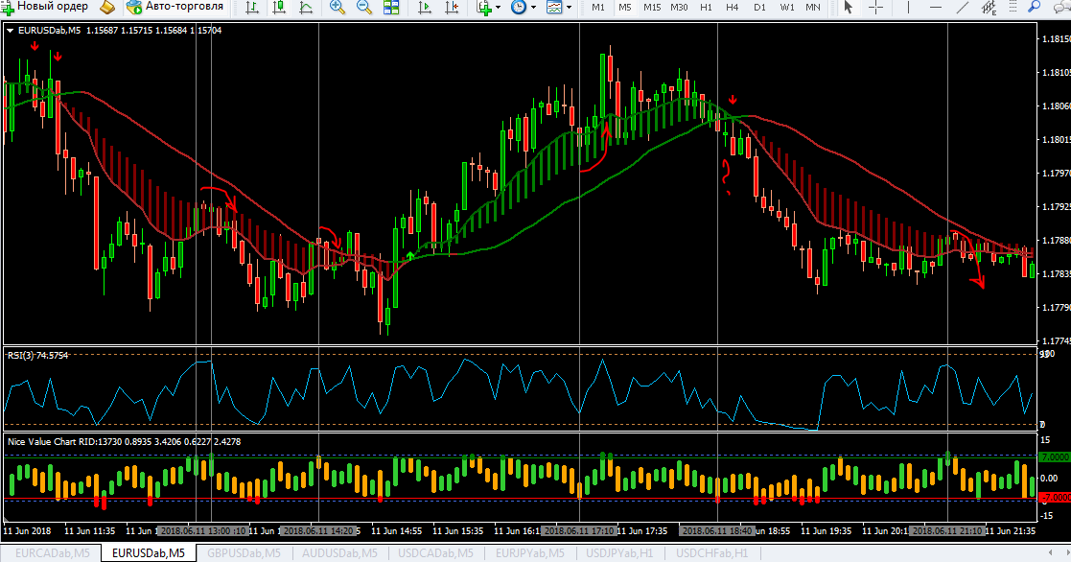The image size is (1071, 562).
Task: Open the EURJPYab,M5 chart tab
Action: [x=530, y=553]
